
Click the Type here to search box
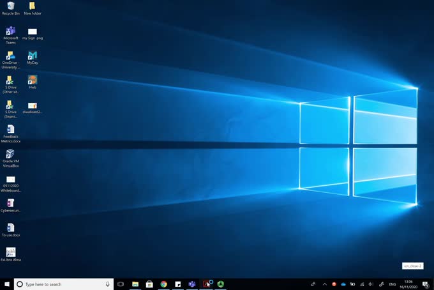(x=61, y=284)
